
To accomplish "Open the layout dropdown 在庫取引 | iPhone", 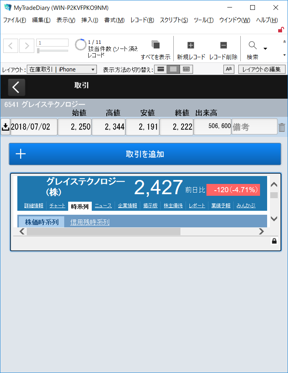I will (x=62, y=69).
